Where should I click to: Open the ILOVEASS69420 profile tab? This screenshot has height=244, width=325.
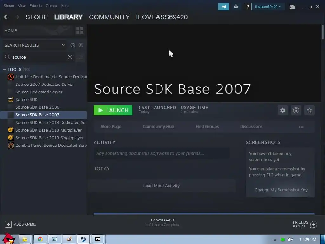point(162,17)
